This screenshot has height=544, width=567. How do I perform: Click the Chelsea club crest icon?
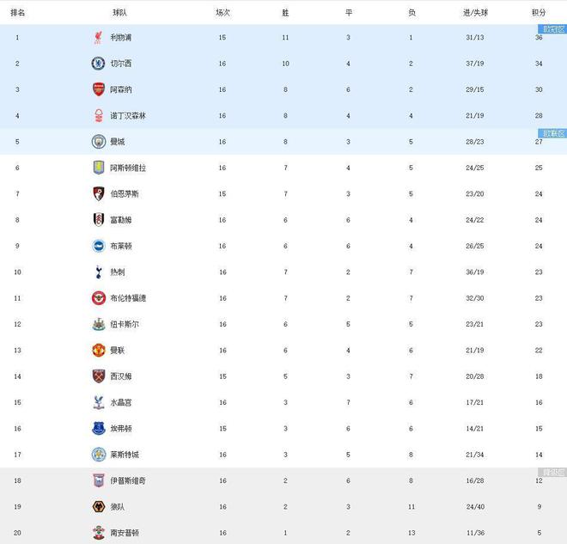[98, 64]
